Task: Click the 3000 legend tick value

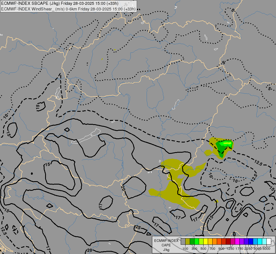Action: (257, 249)
